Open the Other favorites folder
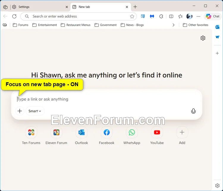This screenshot has width=223, height=191. click(x=195, y=25)
